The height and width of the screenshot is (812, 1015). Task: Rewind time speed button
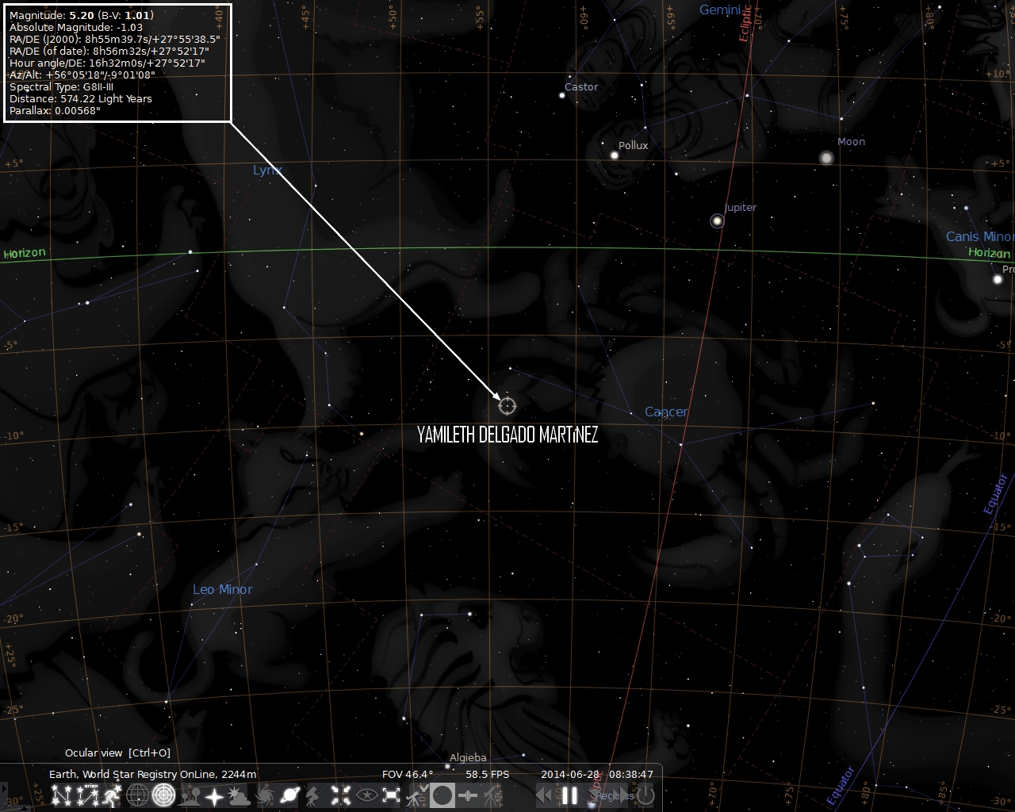tap(544, 795)
